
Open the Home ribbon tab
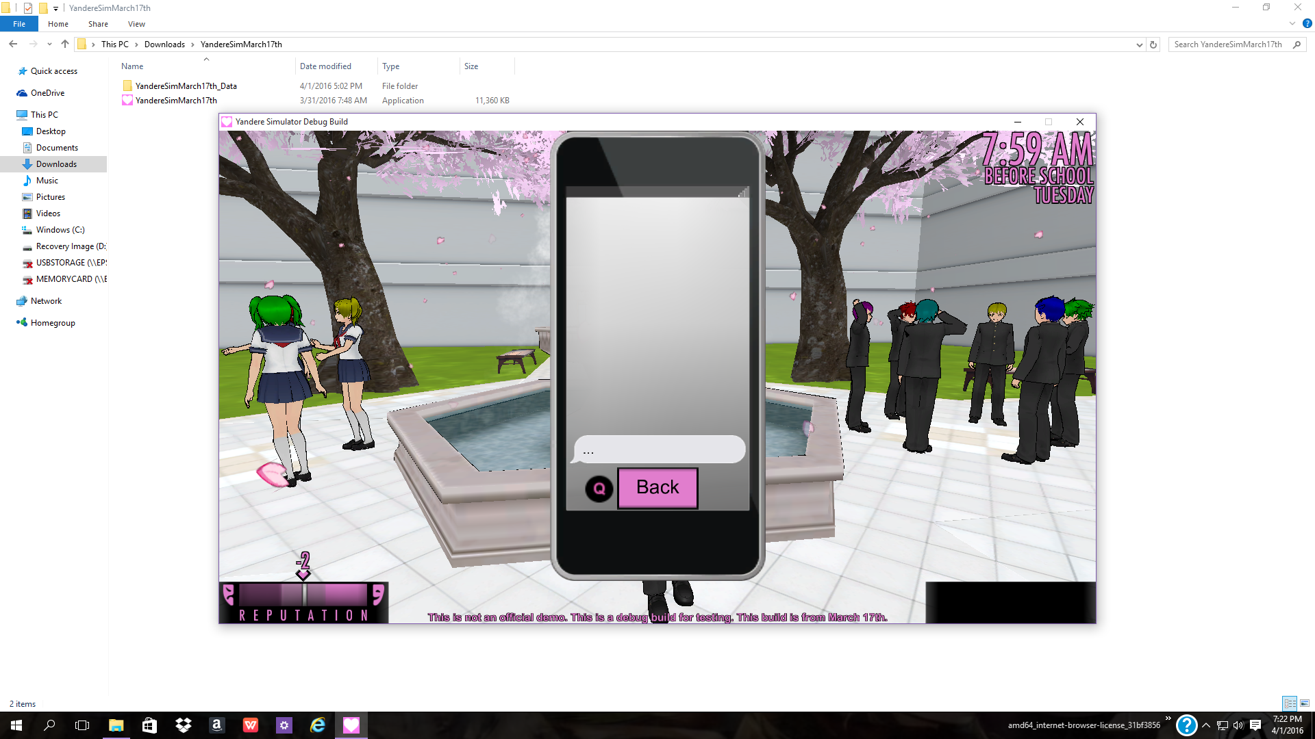point(58,24)
